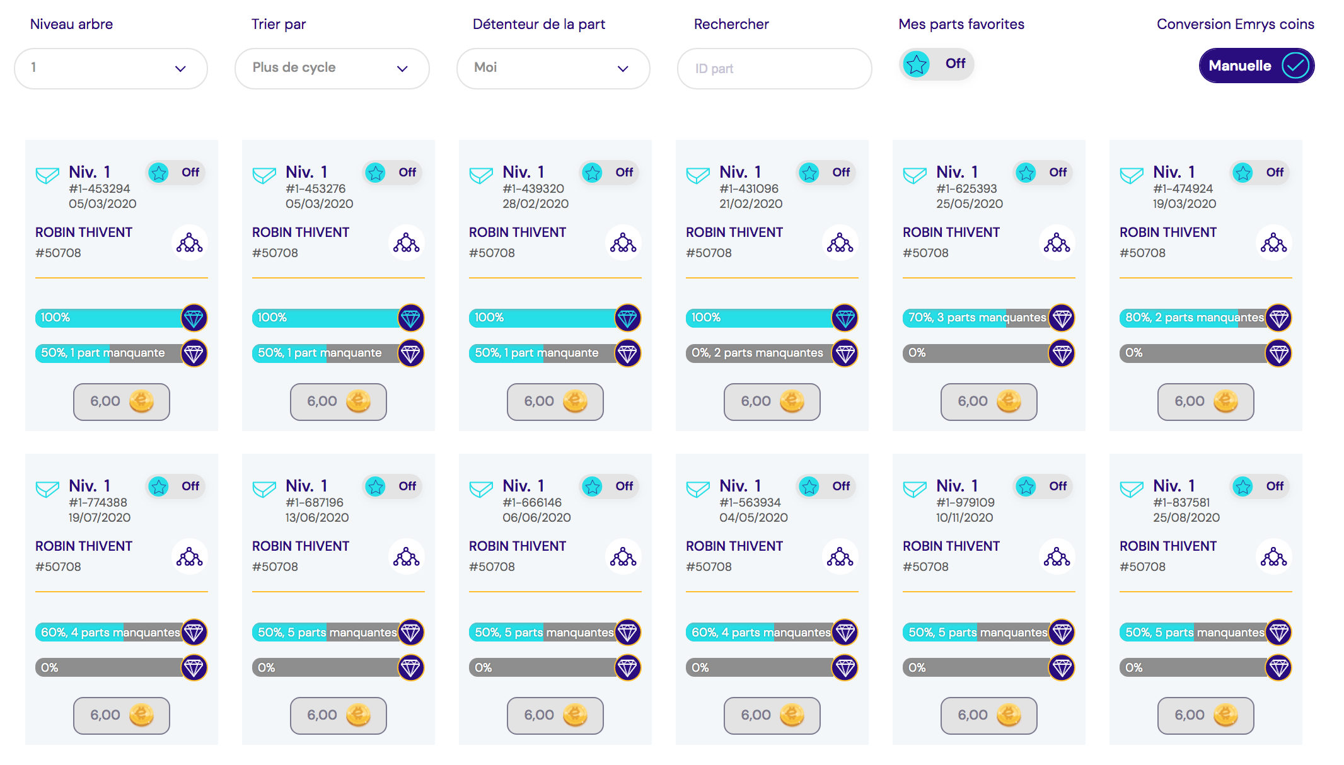The image size is (1344, 765).
Task: Click the ID part search field
Action: 775,68
